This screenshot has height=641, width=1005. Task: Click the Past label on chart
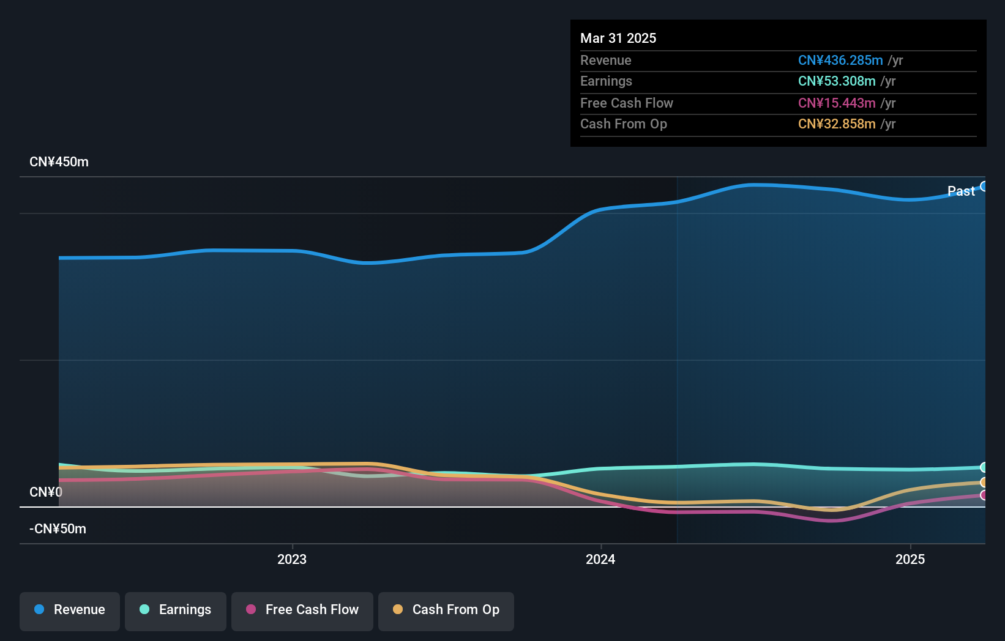coord(961,191)
